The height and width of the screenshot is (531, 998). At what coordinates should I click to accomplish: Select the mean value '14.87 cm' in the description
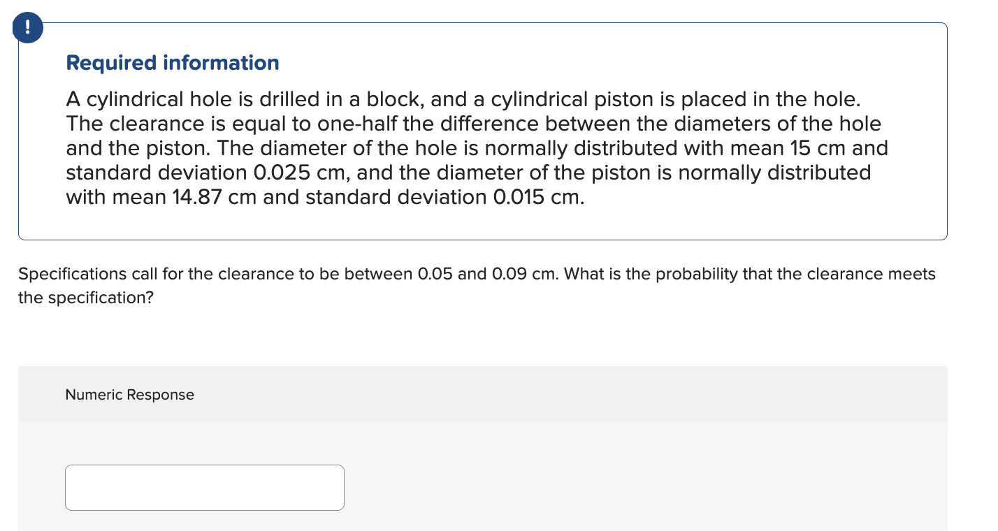click(x=215, y=197)
